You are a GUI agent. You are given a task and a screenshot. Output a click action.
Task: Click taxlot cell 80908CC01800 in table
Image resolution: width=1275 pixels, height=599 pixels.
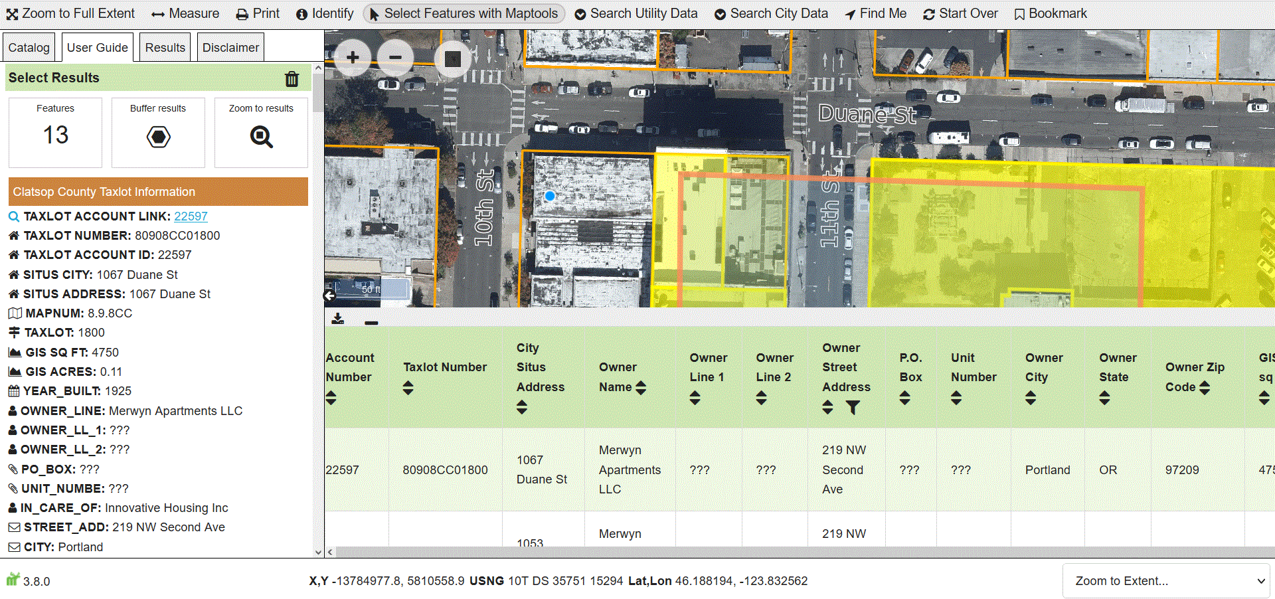tap(445, 470)
